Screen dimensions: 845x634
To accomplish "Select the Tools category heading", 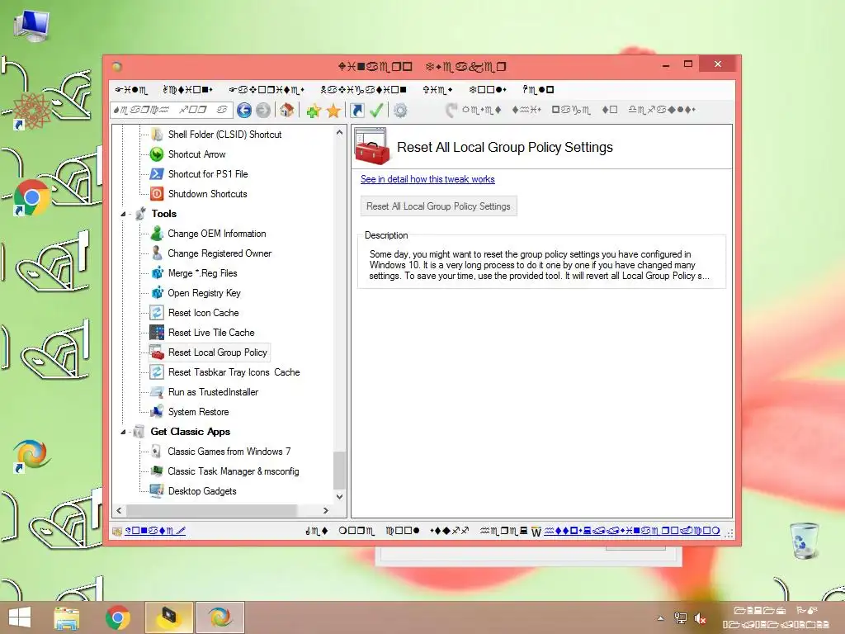I will coord(164,214).
